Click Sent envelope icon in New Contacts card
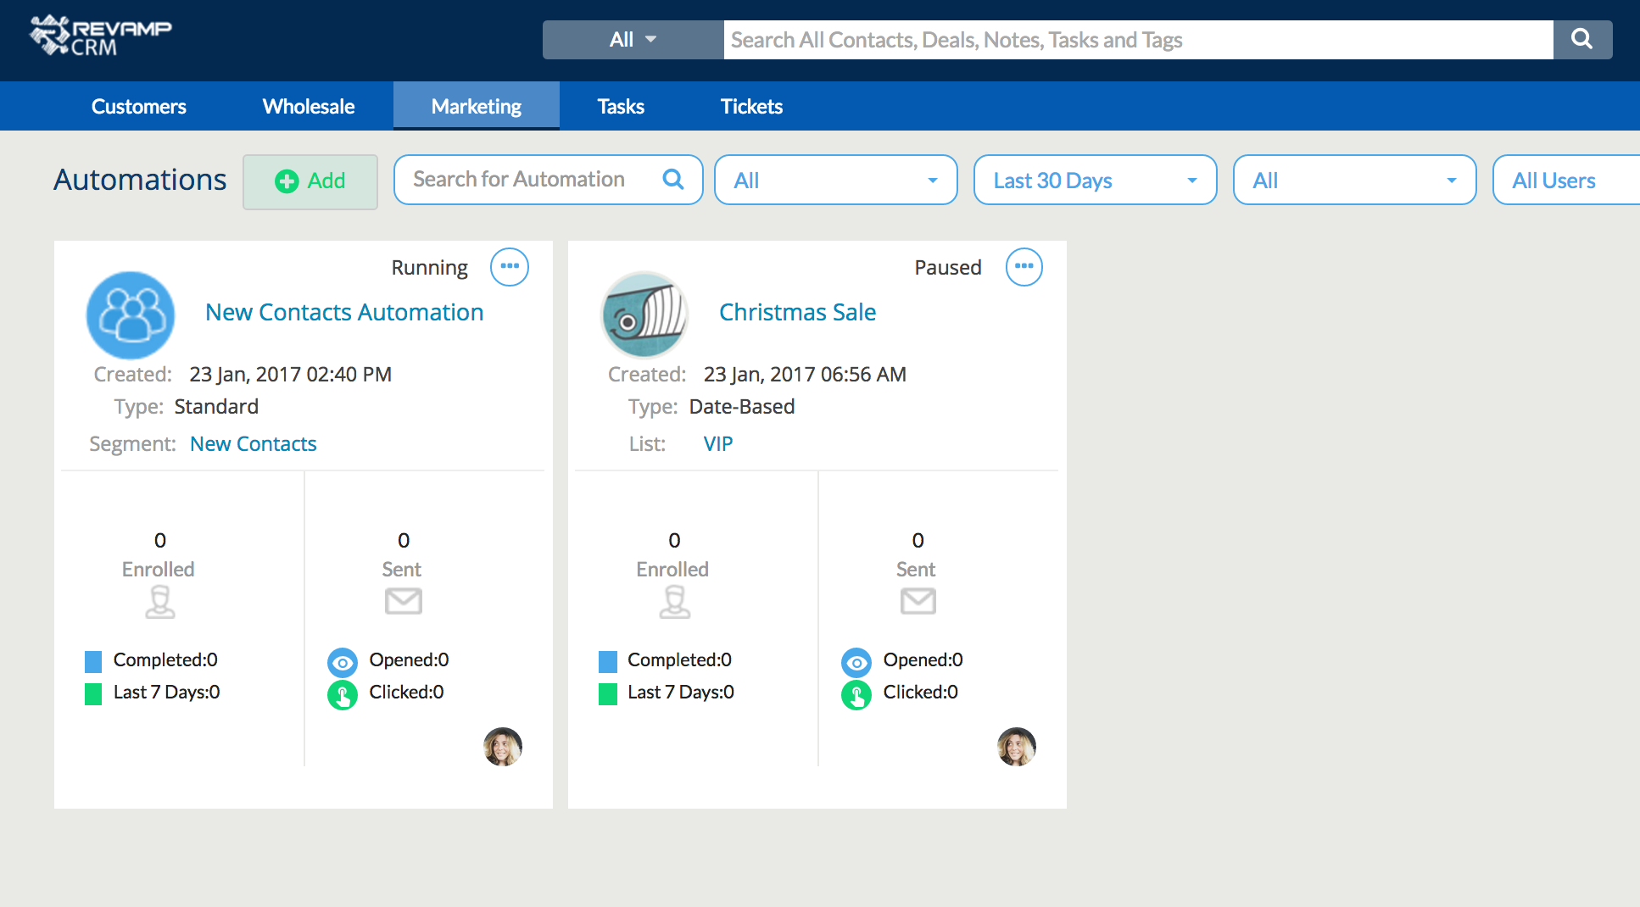The image size is (1640, 907). 404,601
